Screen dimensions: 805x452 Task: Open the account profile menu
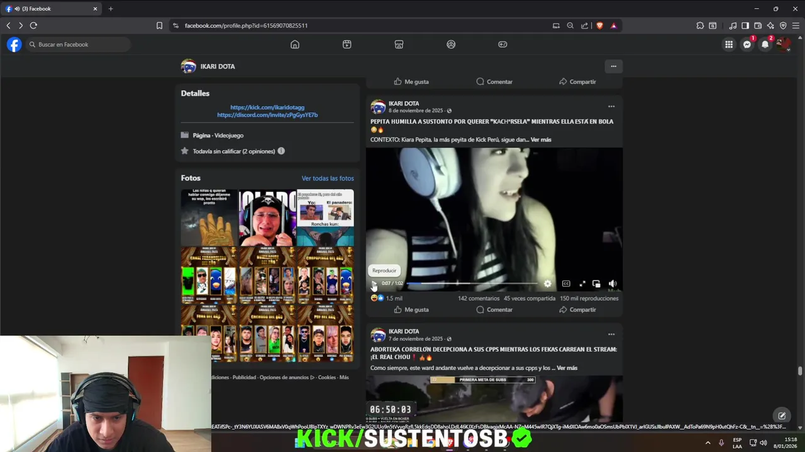[783, 45]
